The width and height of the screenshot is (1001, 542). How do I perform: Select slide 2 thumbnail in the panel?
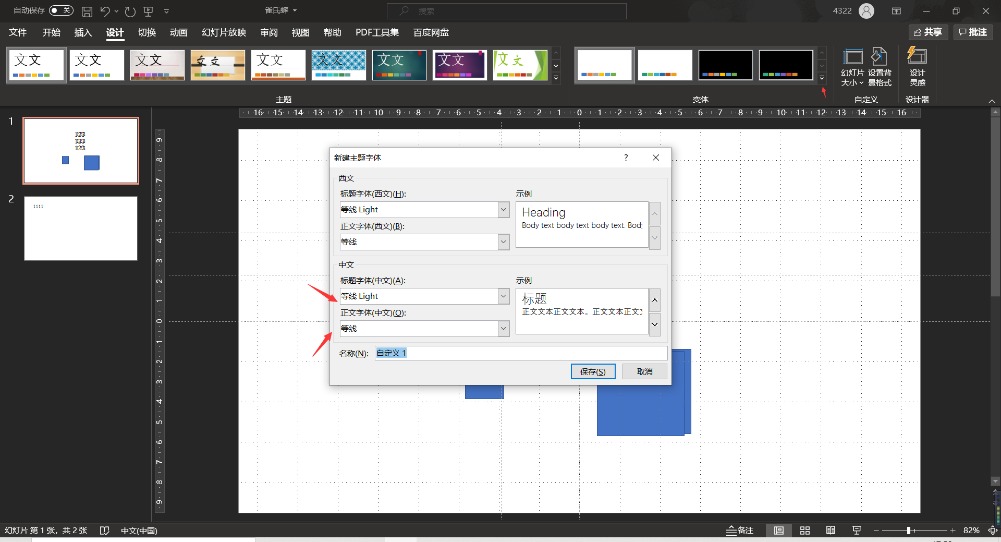[x=81, y=228]
